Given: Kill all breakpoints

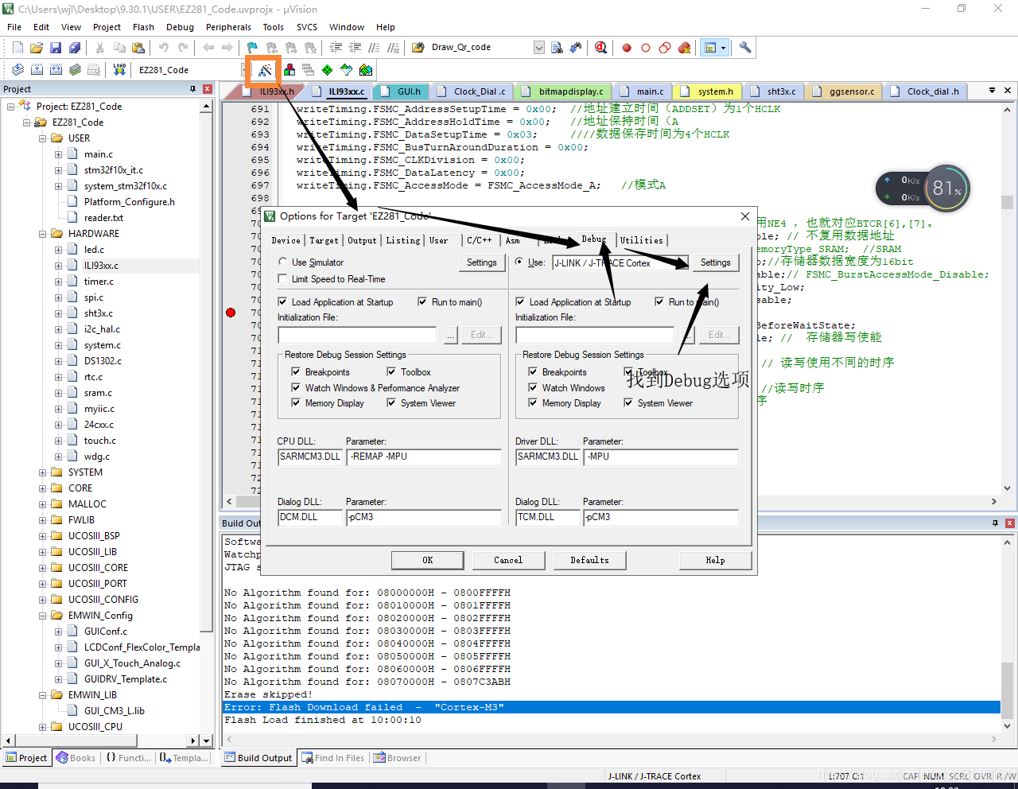Looking at the screenshot, I should [x=684, y=48].
